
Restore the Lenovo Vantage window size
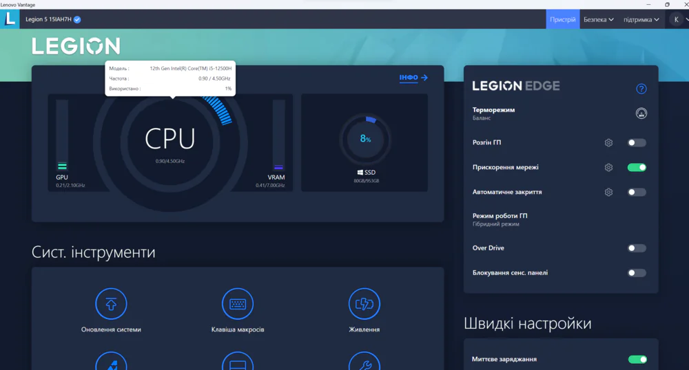[667, 4]
